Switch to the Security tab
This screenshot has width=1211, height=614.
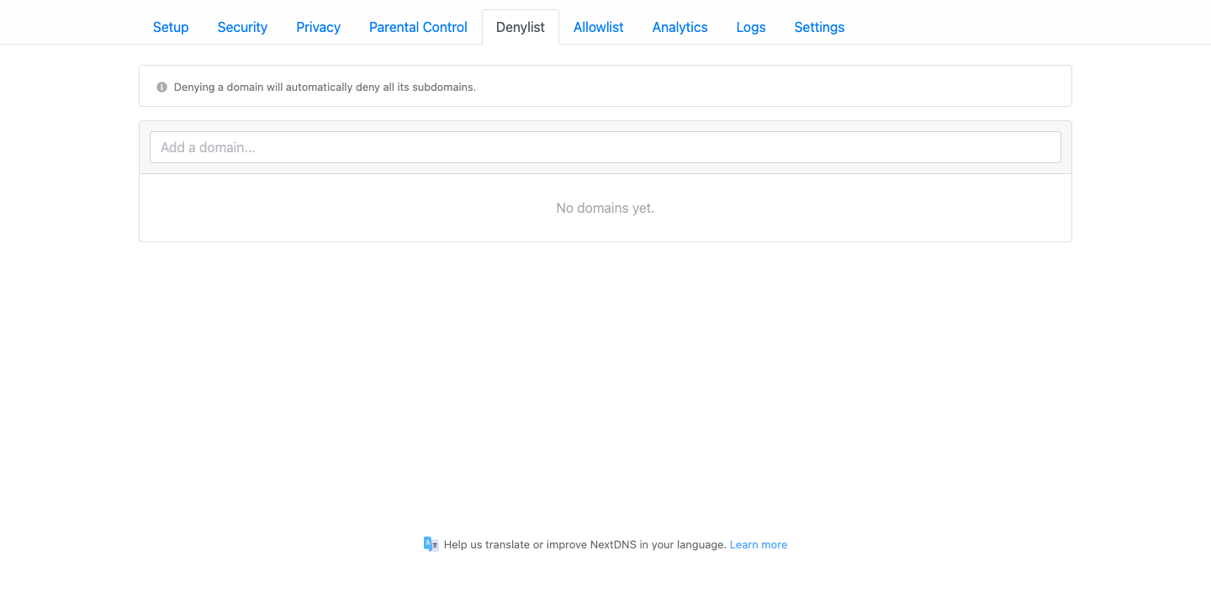(242, 27)
